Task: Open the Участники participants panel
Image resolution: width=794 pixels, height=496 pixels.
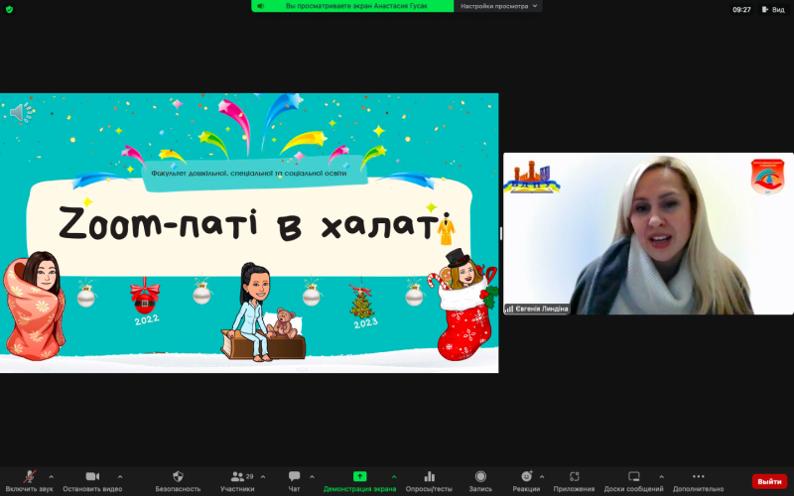Action: tap(237, 481)
